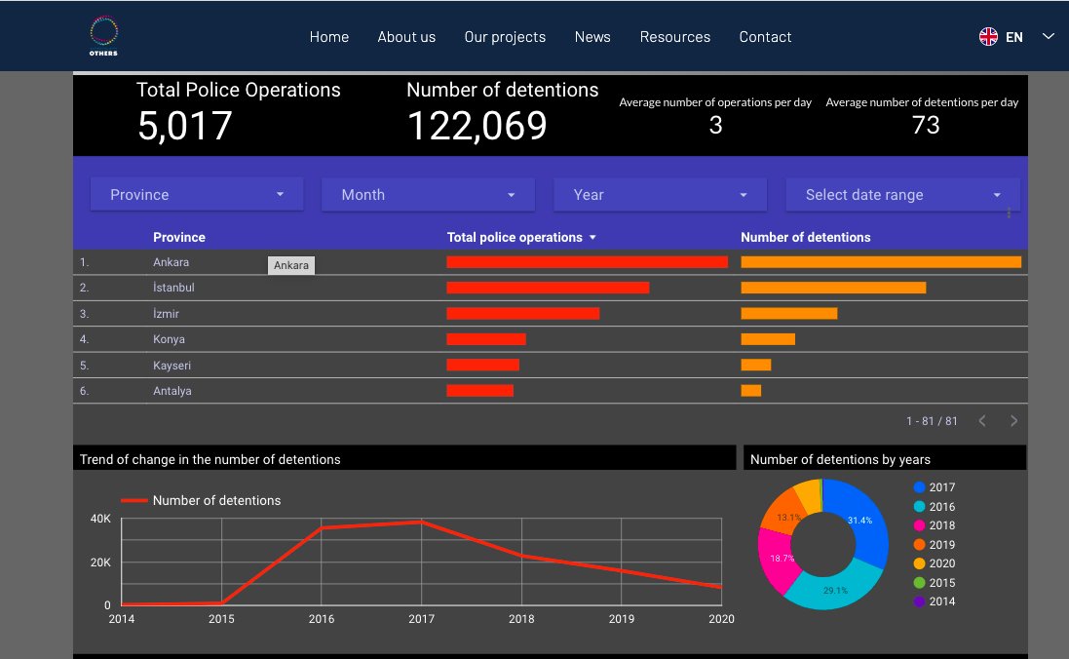
Task: Go to Contact page
Action: tap(765, 37)
